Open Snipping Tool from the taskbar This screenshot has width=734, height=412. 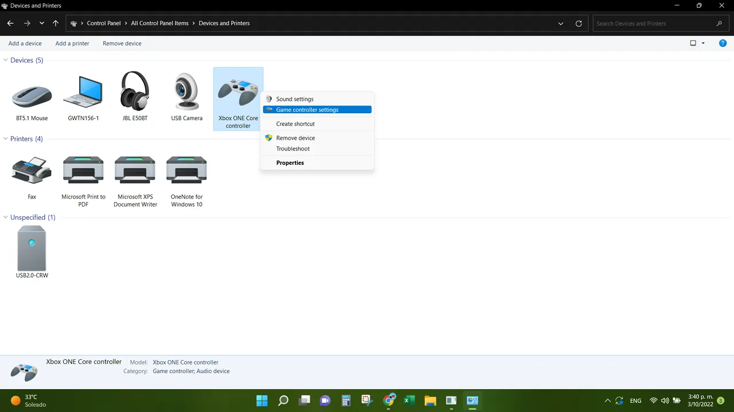[x=367, y=400]
